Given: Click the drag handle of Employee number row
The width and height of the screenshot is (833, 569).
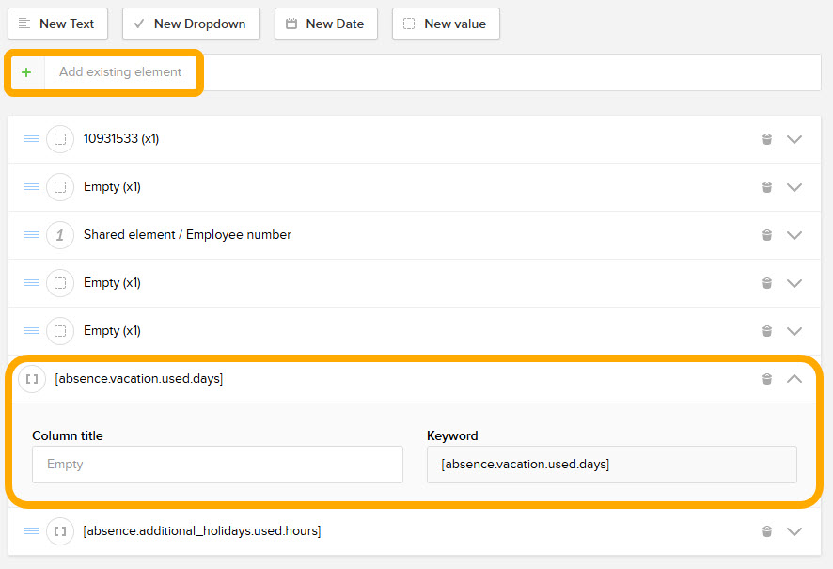Looking at the screenshot, I should [x=32, y=235].
